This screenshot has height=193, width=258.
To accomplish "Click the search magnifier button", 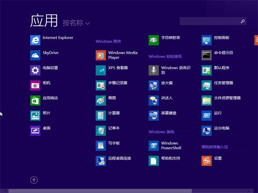I will pyautogui.click(x=243, y=21).
